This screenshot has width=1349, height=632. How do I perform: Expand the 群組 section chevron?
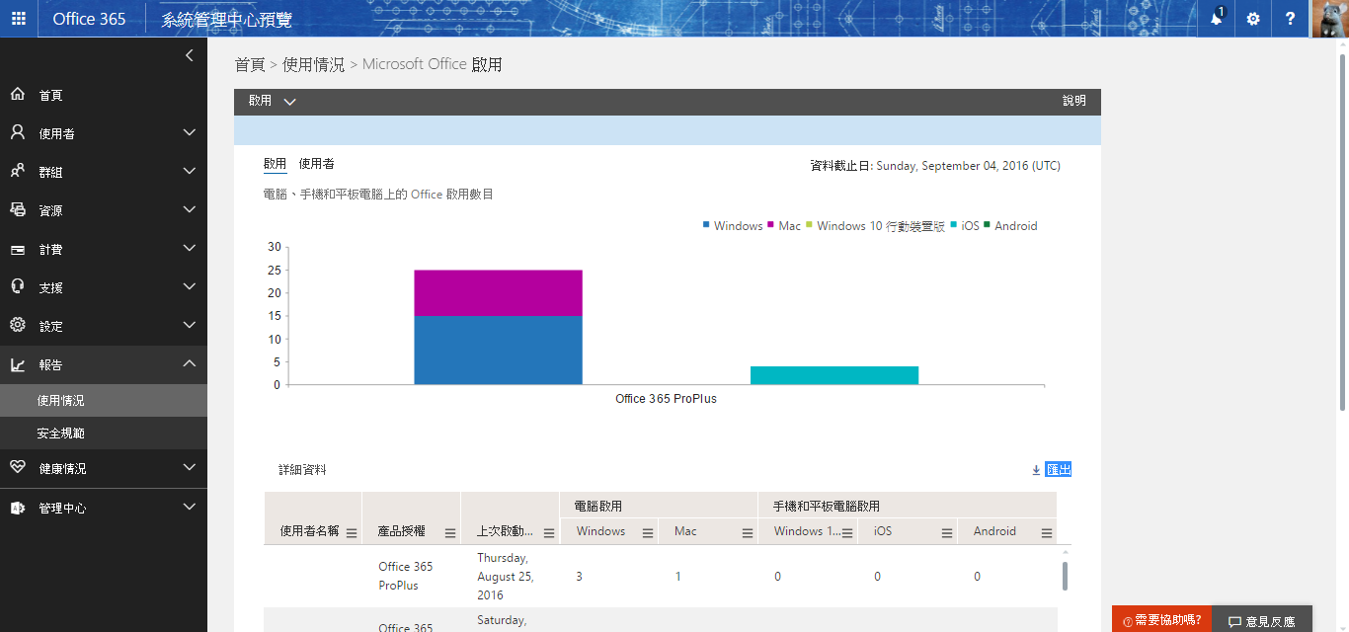point(190,172)
